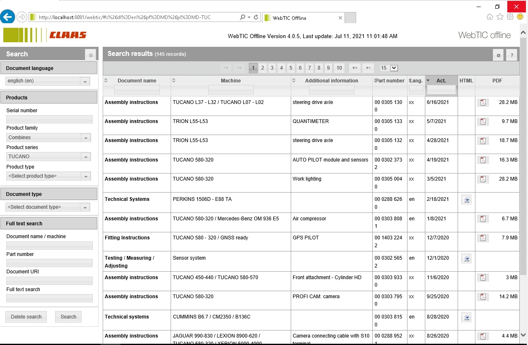Viewport: 528px width, 345px height.
Task: Open PDF for steering drive axle TUCANO L37
Action: point(483,103)
